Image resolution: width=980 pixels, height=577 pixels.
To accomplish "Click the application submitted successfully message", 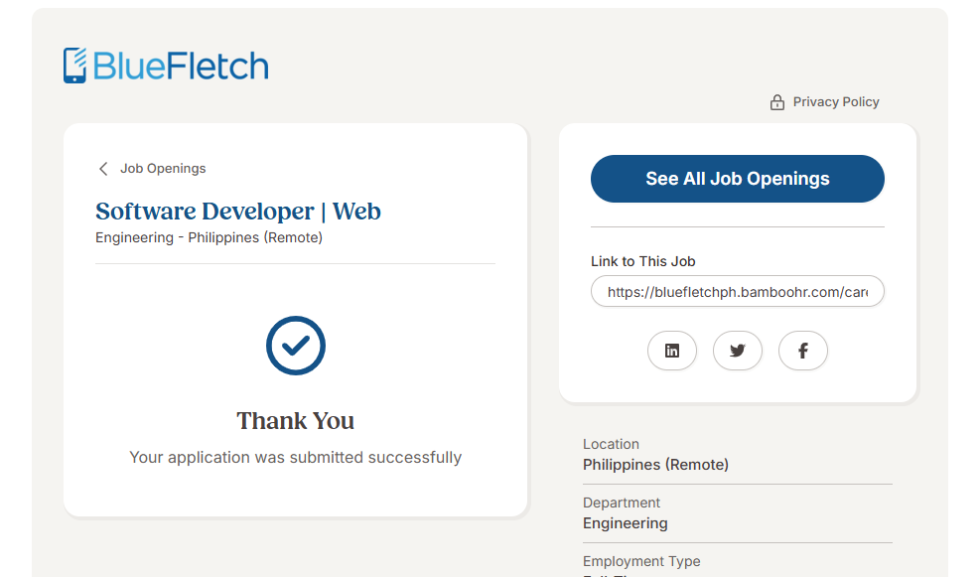I will pos(296,458).
